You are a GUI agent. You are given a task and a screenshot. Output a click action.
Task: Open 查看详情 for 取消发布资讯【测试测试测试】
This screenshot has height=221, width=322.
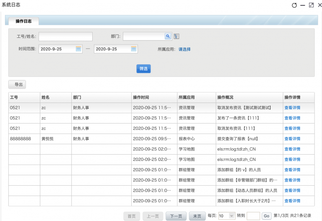pyautogui.click(x=292, y=108)
